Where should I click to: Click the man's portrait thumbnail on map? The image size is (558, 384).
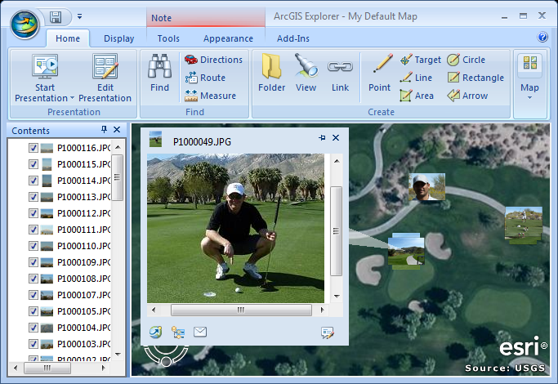coord(426,187)
